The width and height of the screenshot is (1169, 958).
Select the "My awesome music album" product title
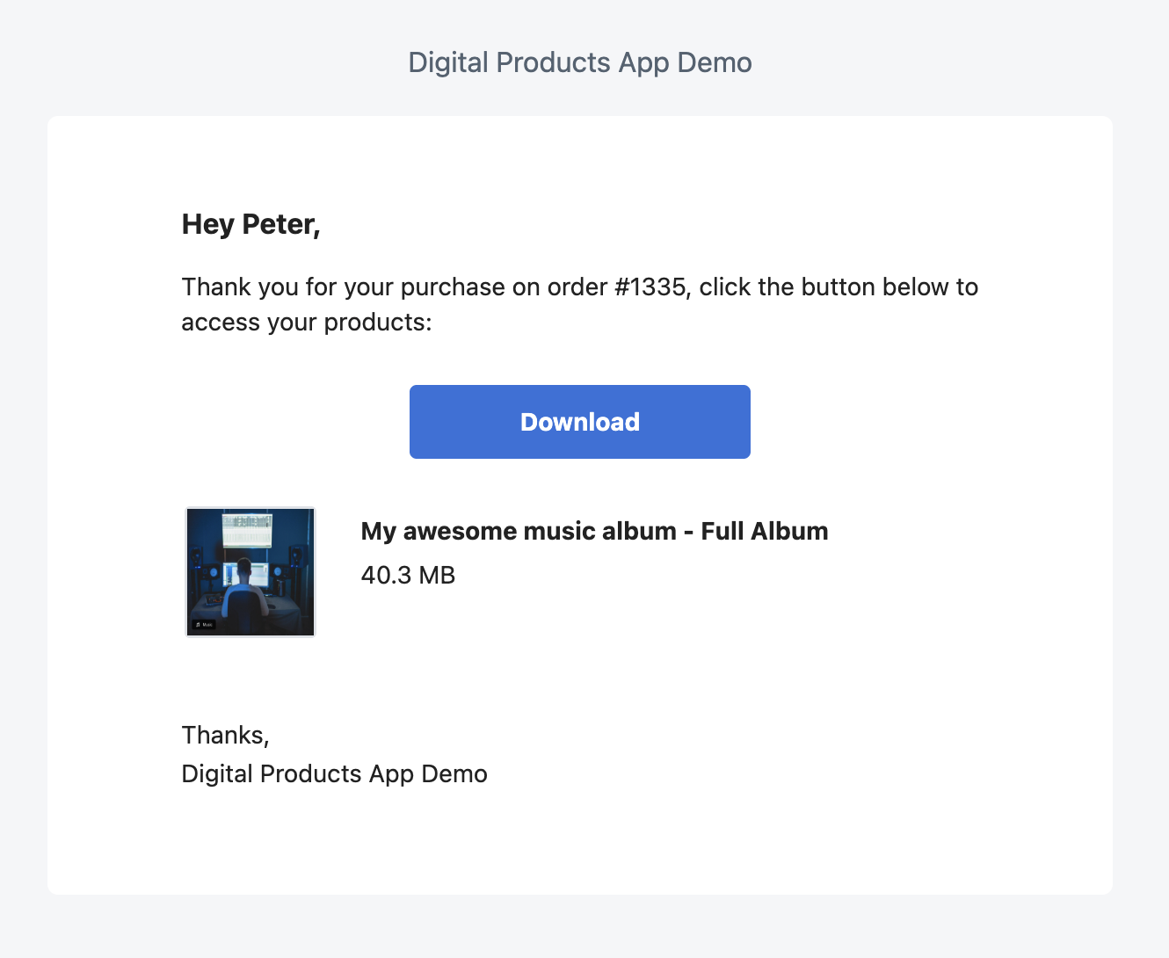pyautogui.click(x=519, y=531)
